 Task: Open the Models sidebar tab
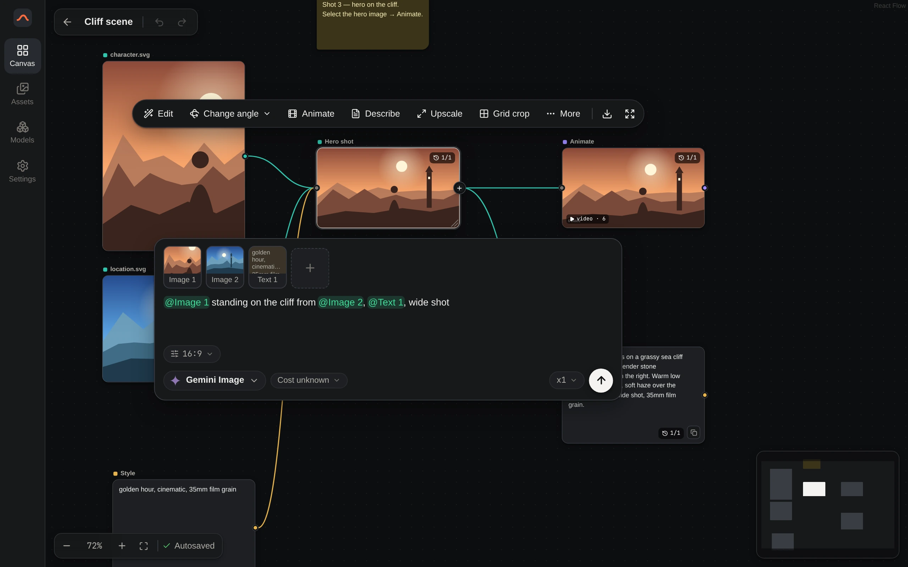[x=22, y=133]
